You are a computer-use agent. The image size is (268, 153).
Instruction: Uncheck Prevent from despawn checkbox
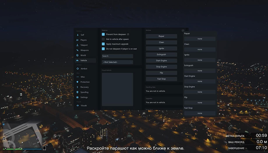pos(103,34)
